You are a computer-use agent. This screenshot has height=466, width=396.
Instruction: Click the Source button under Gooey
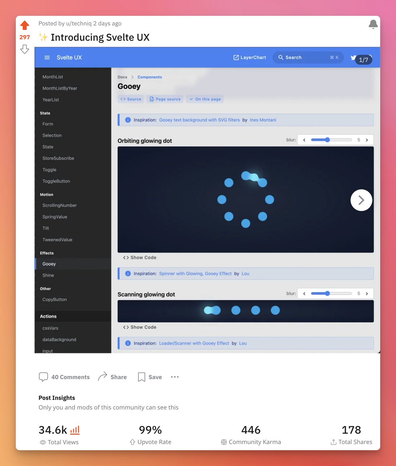(131, 99)
